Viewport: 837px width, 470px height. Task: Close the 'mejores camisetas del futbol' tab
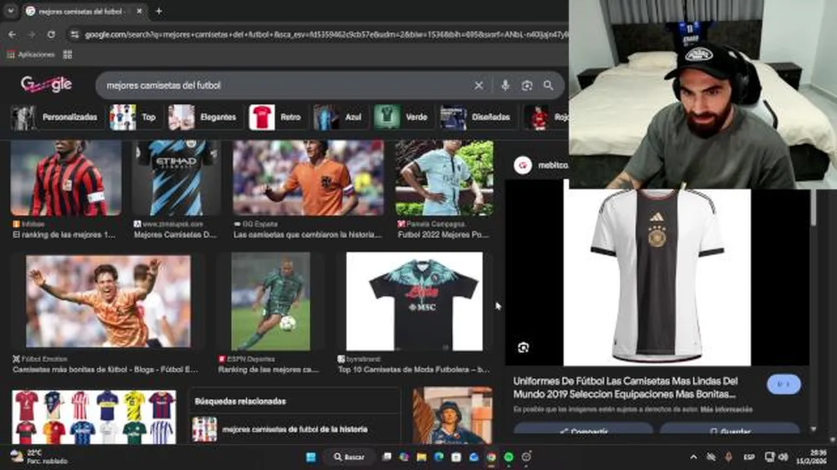point(139,11)
